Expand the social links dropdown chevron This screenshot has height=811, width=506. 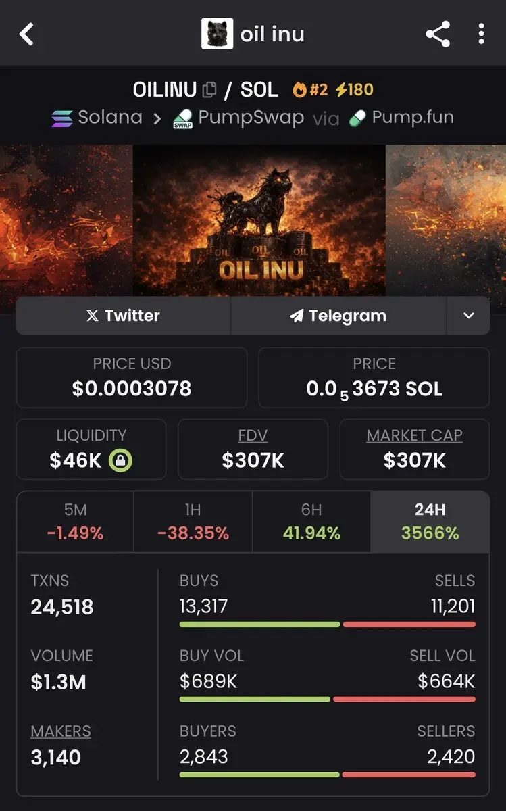point(468,316)
